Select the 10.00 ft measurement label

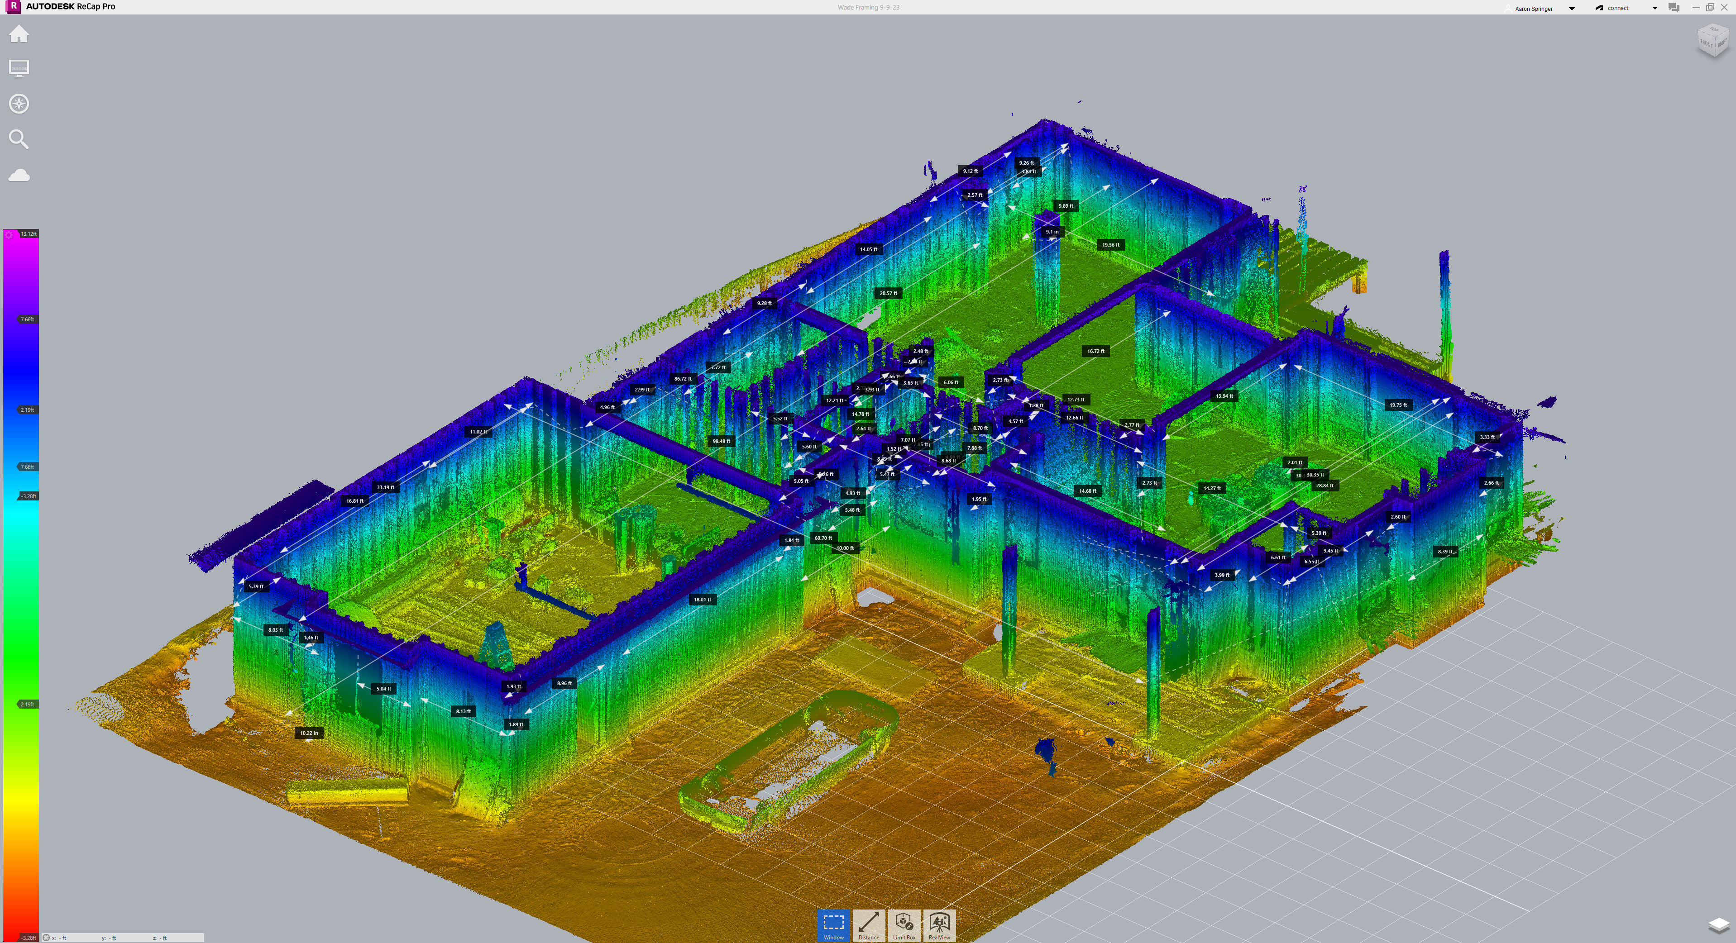tap(844, 548)
